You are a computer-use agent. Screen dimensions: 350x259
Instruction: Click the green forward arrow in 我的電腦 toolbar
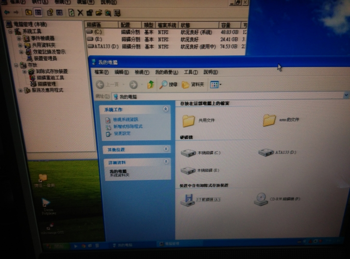134,85
